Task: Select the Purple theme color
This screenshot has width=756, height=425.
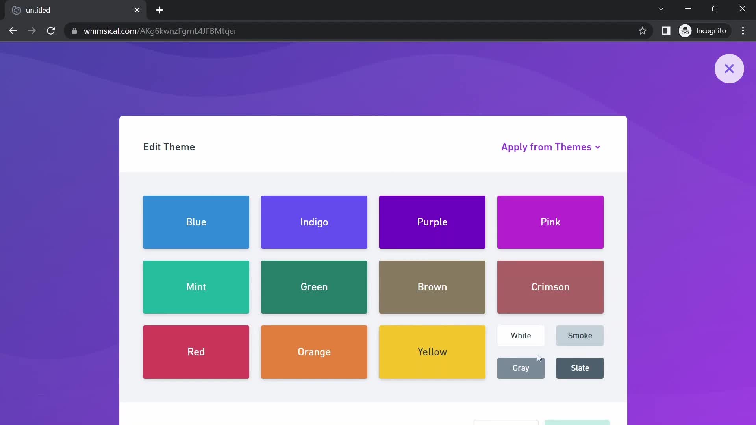Action: tap(432, 222)
